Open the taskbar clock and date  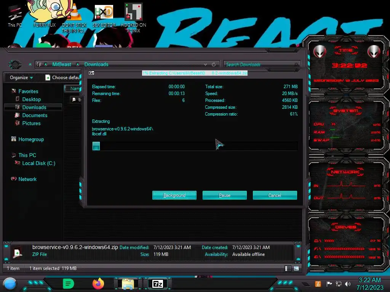[369, 284]
